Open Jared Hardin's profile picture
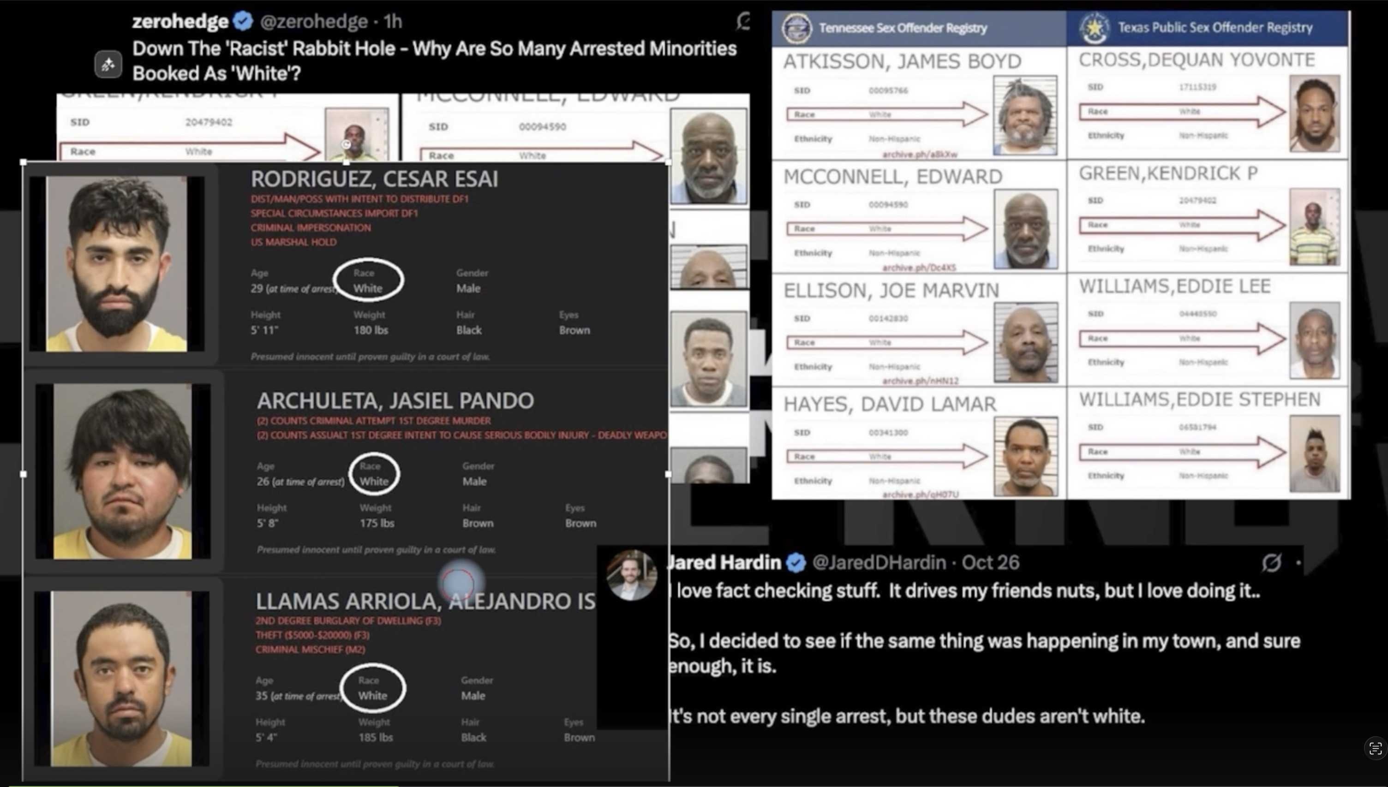 631,575
